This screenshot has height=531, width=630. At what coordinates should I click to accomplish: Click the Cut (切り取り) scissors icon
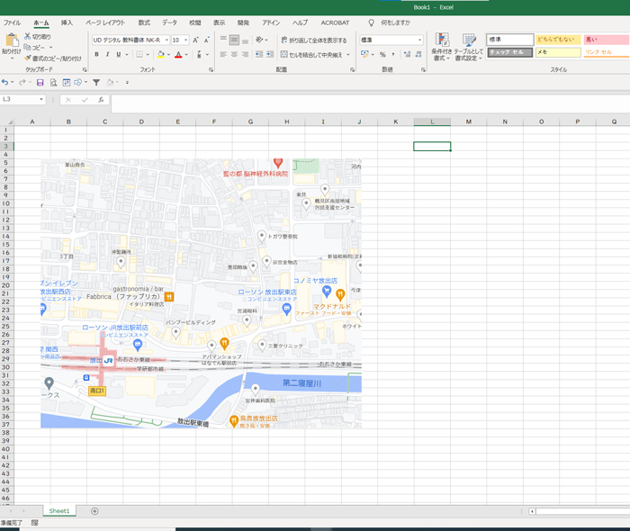(x=27, y=36)
